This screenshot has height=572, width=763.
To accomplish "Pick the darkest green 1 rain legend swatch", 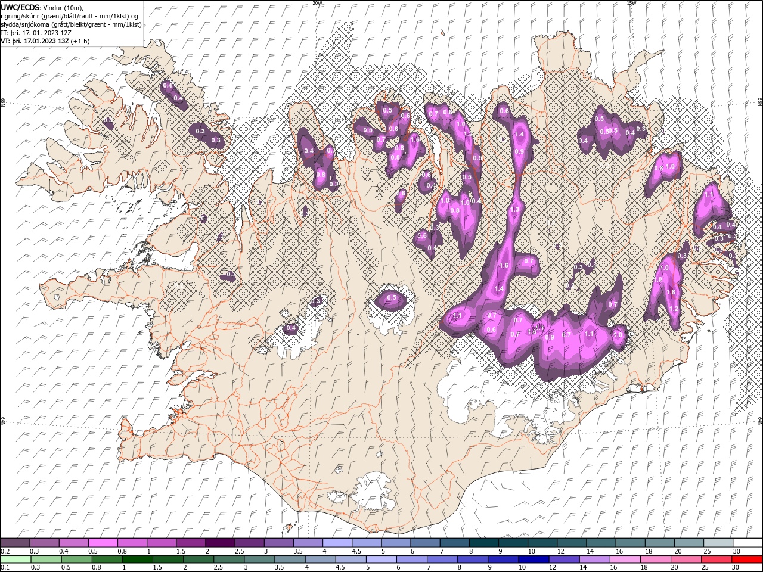I will point(137,559).
